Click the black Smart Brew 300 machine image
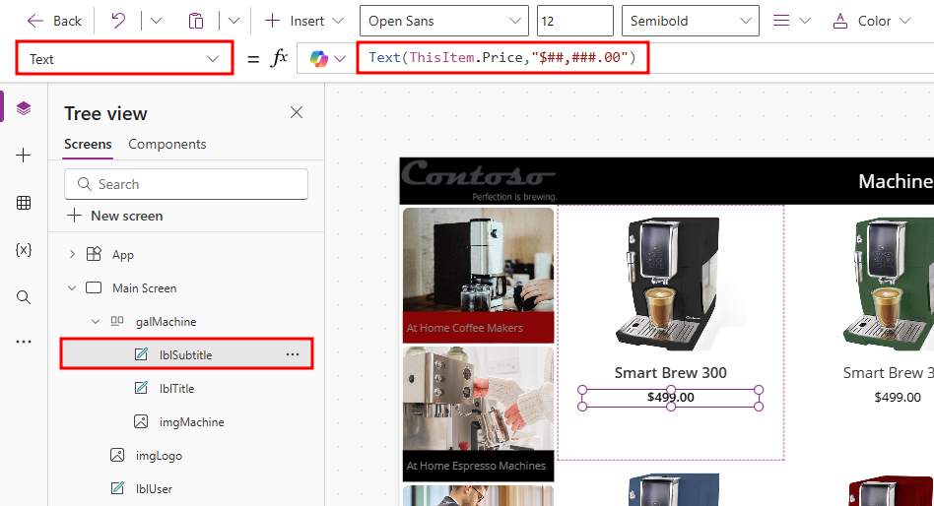The height and width of the screenshot is (506, 934). point(670,284)
